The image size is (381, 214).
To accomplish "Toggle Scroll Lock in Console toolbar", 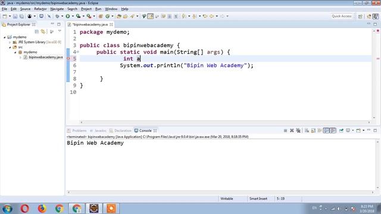I will tap(313, 131).
